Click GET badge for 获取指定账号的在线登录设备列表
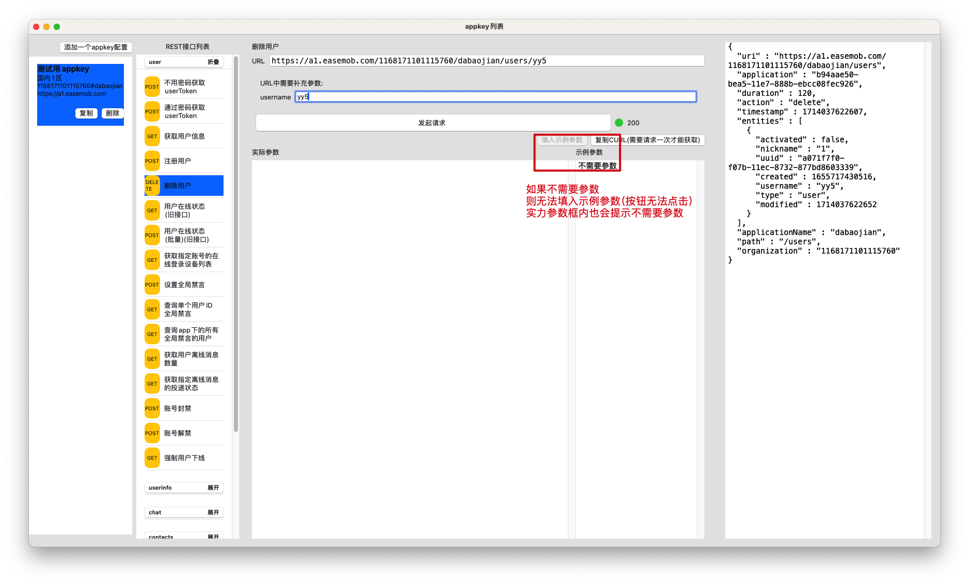969x585 pixels. [x=152, y=260]
